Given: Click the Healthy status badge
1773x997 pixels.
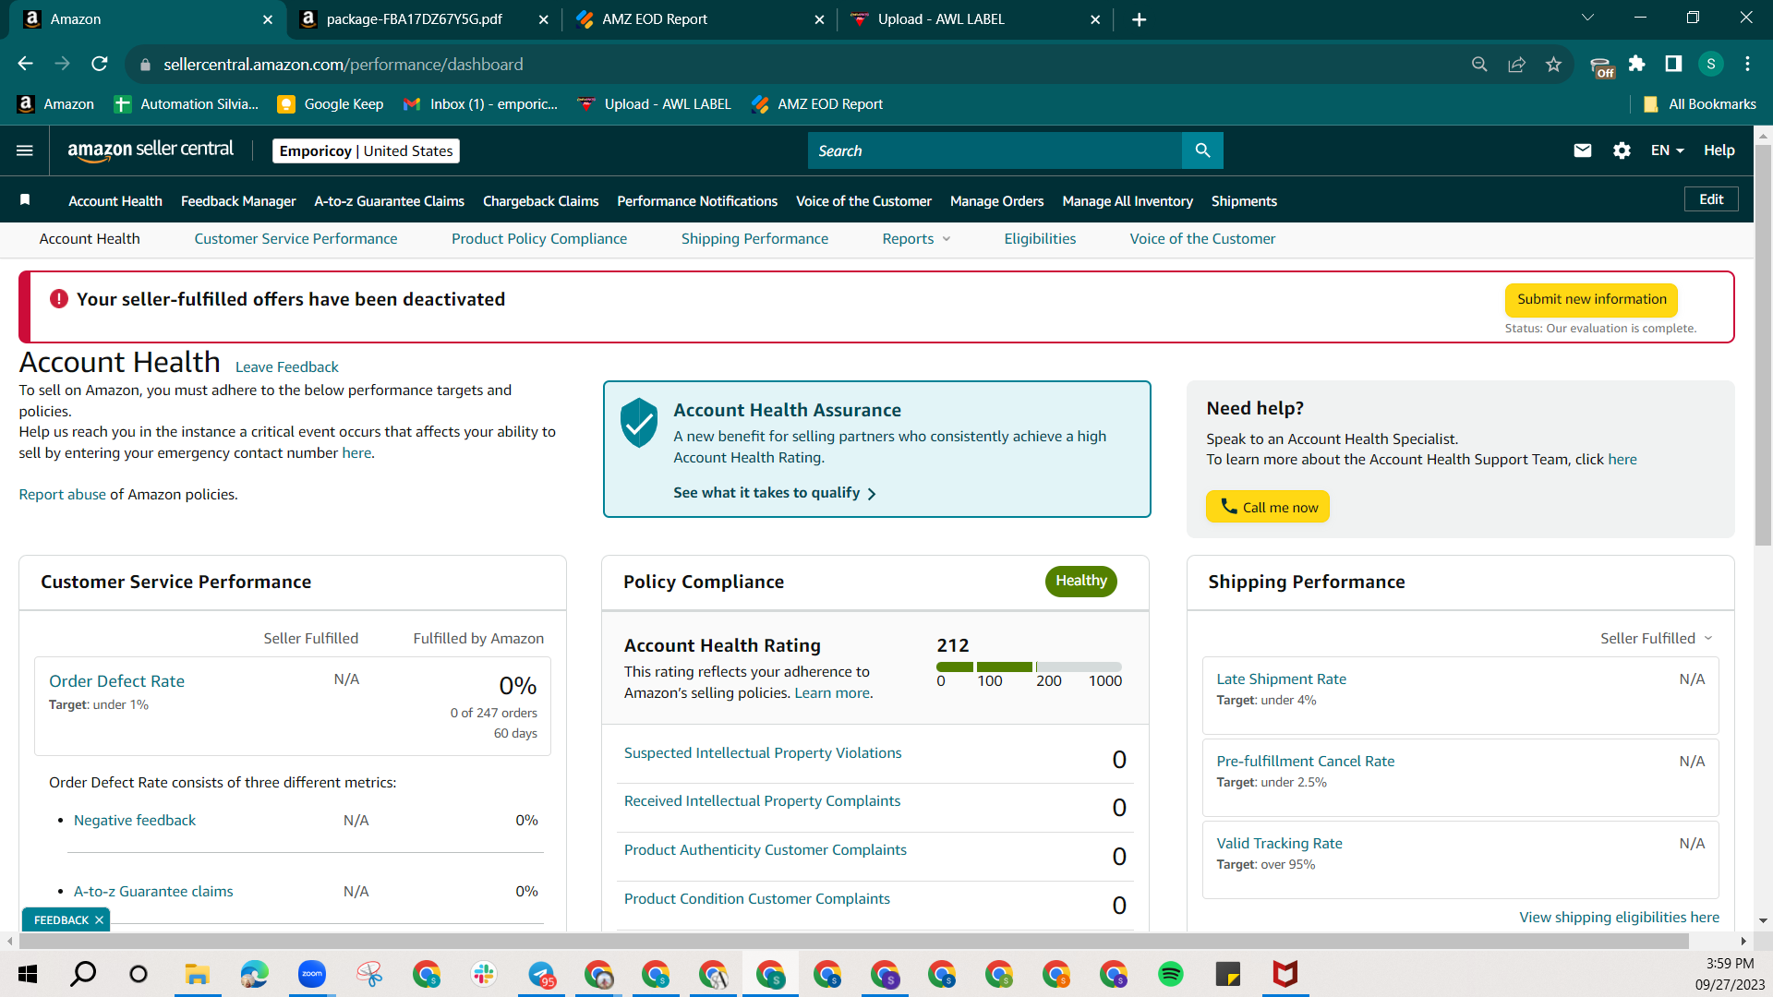Looking at the screenshot, I should (x=1081, y=581).
